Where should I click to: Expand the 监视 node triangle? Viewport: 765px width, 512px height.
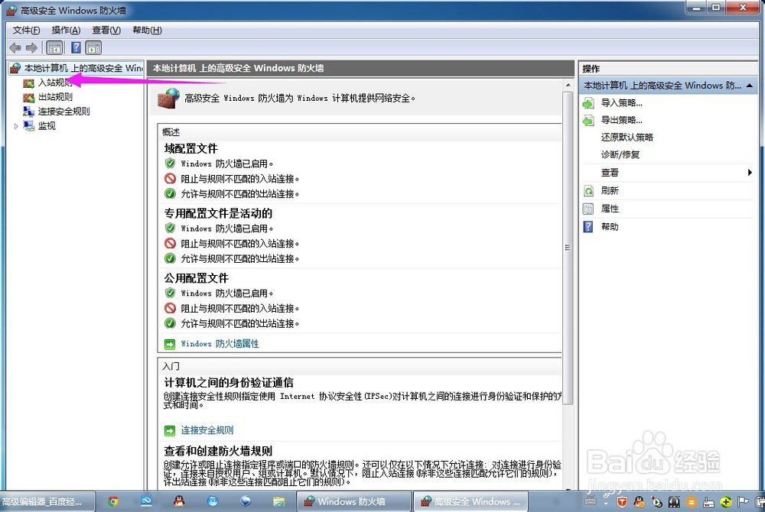pos(16,126)
